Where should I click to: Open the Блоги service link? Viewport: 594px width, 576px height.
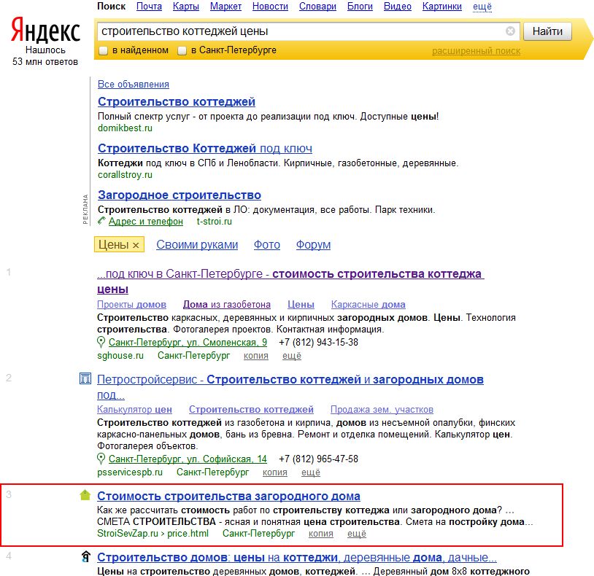360,7
